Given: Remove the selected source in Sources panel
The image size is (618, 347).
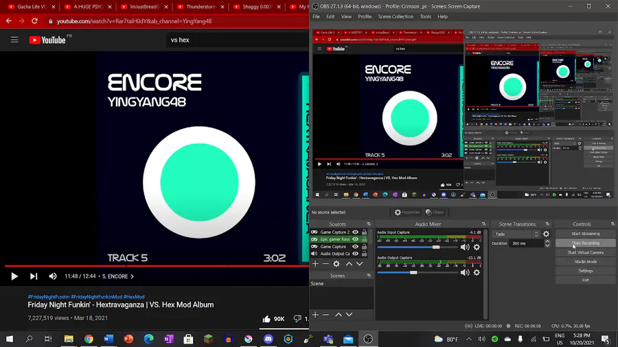Looking at the screenshot, I should coord(325,263).
